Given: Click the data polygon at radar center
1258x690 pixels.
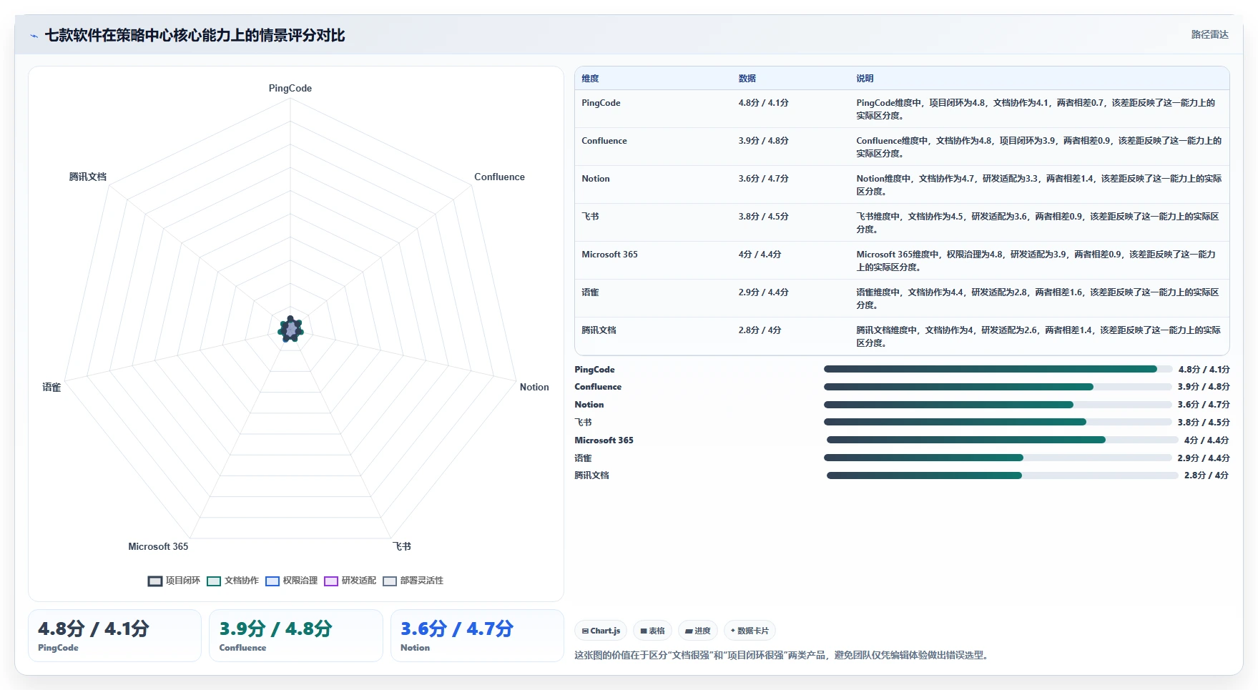Looking at the screenshot, I should pos(290,330).
